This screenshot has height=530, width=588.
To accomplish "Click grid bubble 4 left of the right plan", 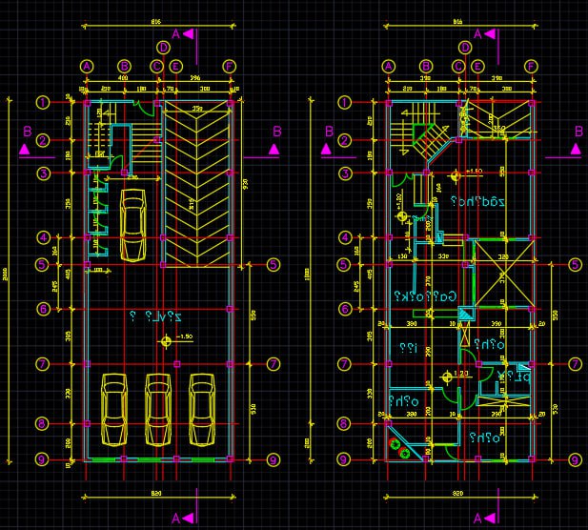I will click(x=345, y=237).
